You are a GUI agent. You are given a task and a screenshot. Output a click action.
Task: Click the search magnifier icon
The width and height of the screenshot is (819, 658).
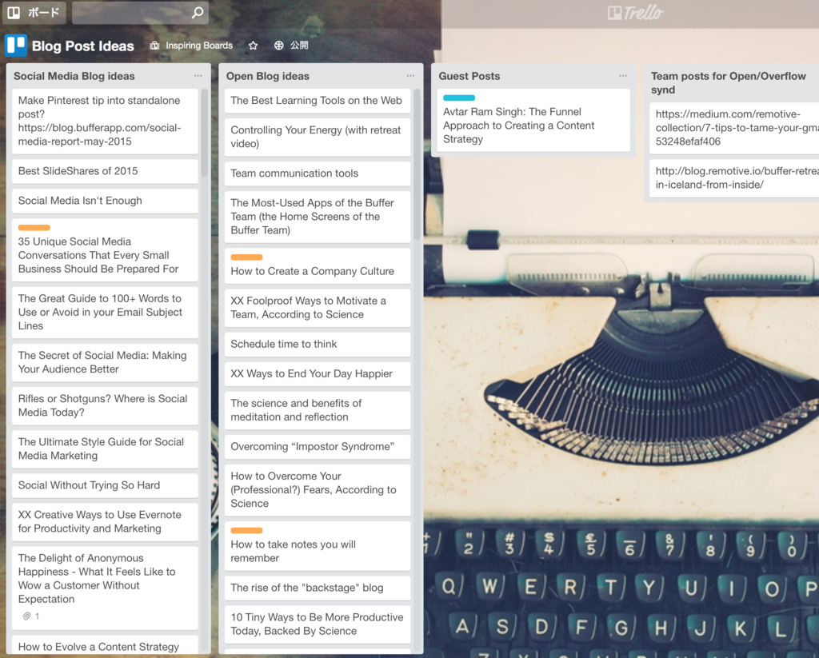tap(198, 13)
